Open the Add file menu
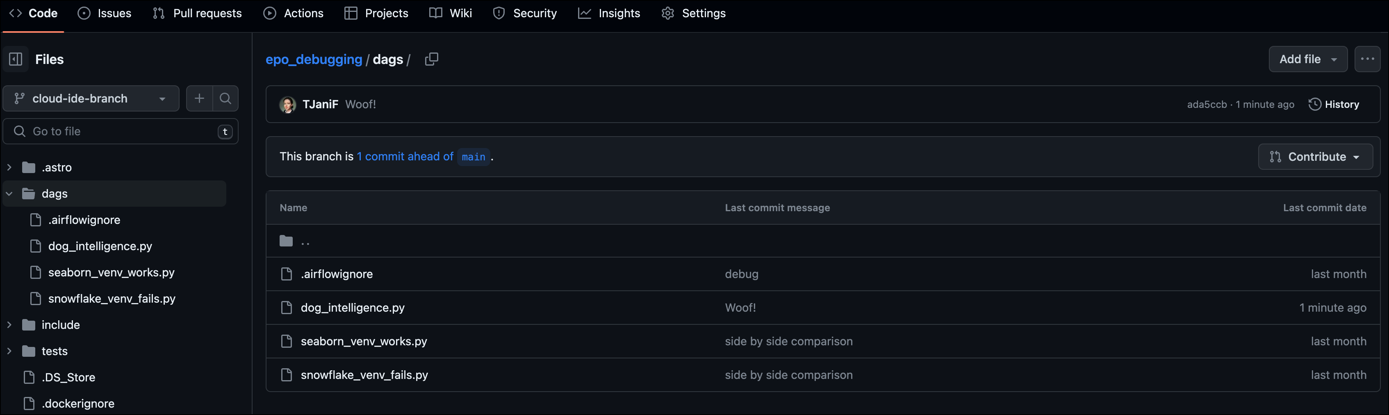The width and height of the screenshot is (1389, 415). (x=1307, y=59)
